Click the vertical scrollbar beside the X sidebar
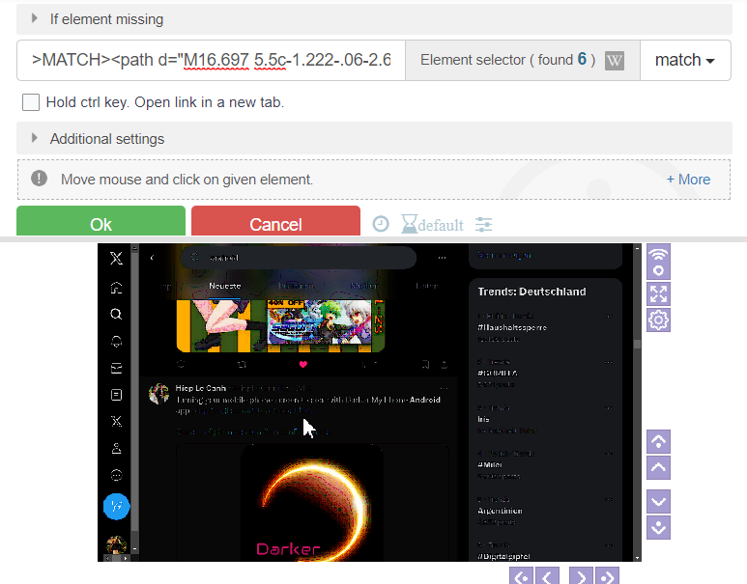Viewport: 747px width, 584px height. pos(135,401)
